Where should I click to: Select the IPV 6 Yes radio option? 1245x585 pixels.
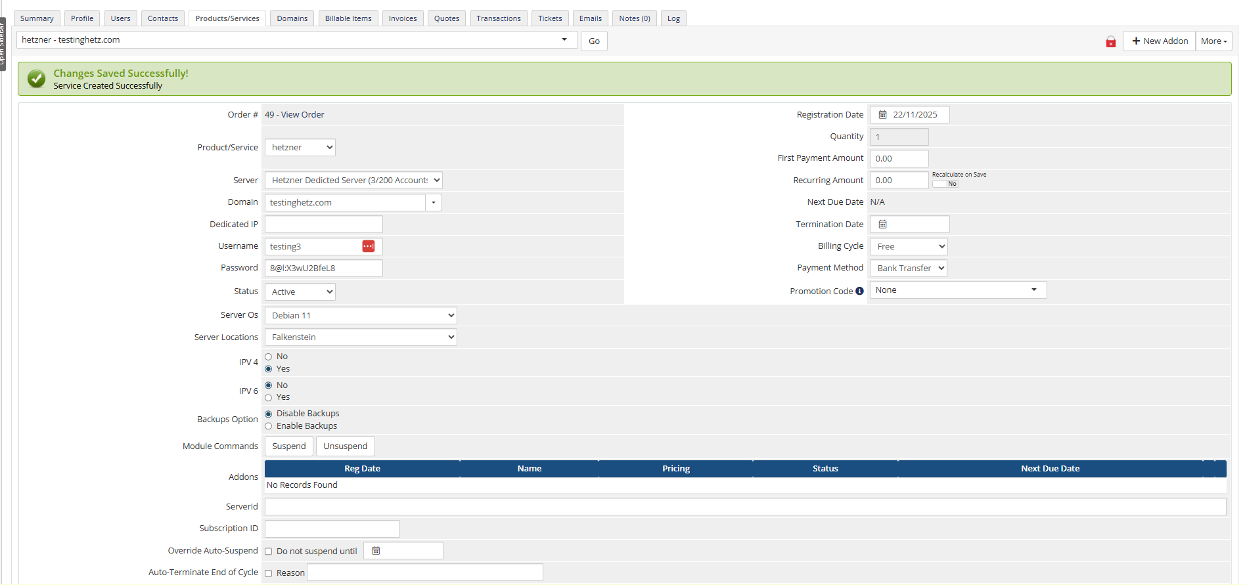(269, 398)
